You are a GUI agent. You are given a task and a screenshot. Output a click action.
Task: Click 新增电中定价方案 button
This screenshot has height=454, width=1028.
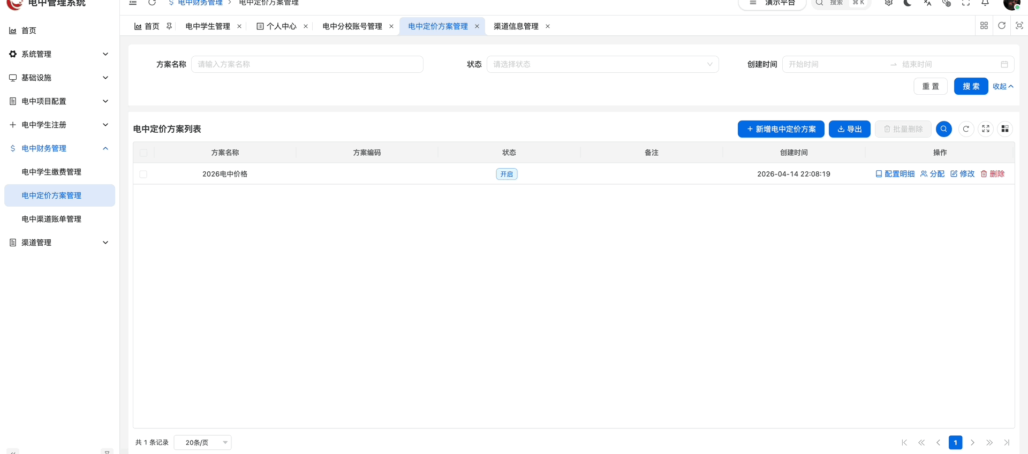click(781, 129)
